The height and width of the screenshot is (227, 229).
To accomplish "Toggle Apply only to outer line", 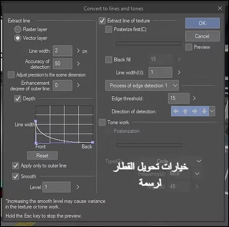I will [15, 166].
